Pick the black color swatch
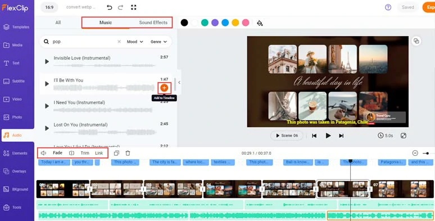The width and height of the screenshot is (435, 221). 184,22
